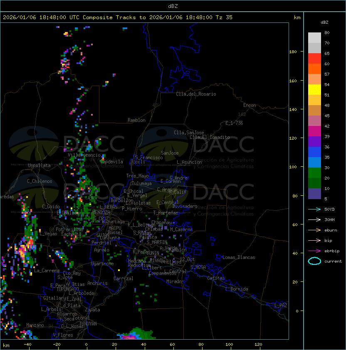Click the 'Agrelo' map label

[x=101, y=250]
